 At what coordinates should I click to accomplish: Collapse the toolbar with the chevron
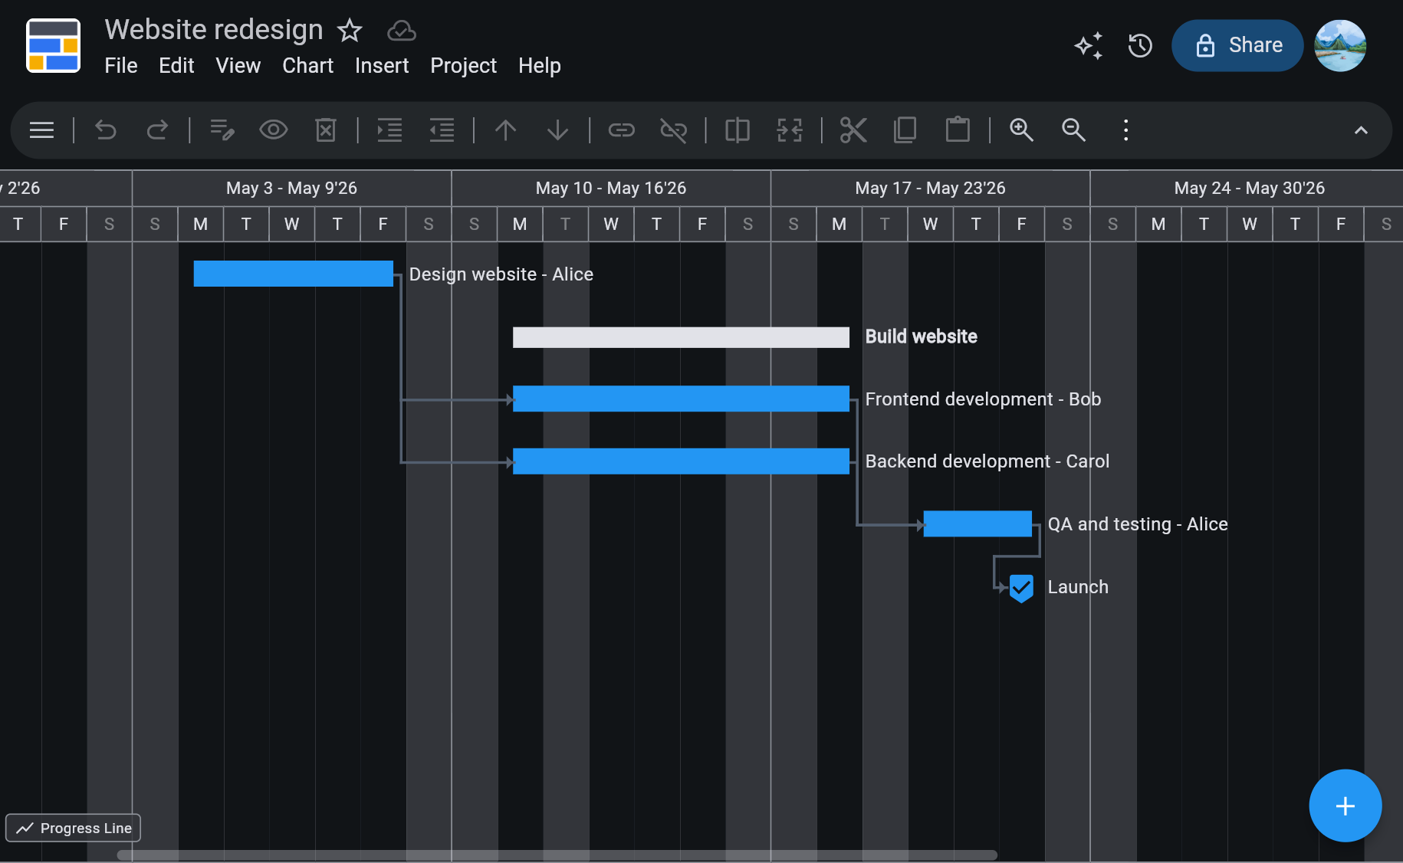pyautogui.click(x=1362, y=130)
